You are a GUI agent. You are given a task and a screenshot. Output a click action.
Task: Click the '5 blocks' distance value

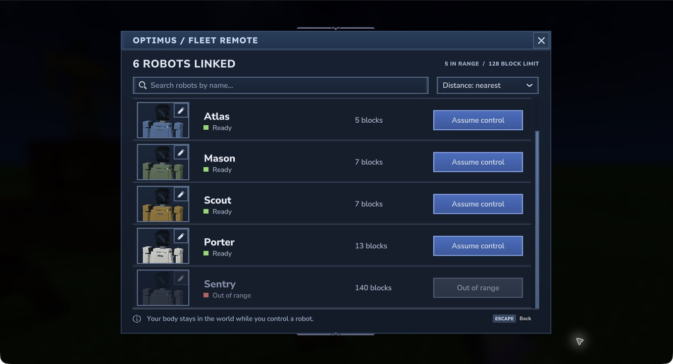(369, 120)
